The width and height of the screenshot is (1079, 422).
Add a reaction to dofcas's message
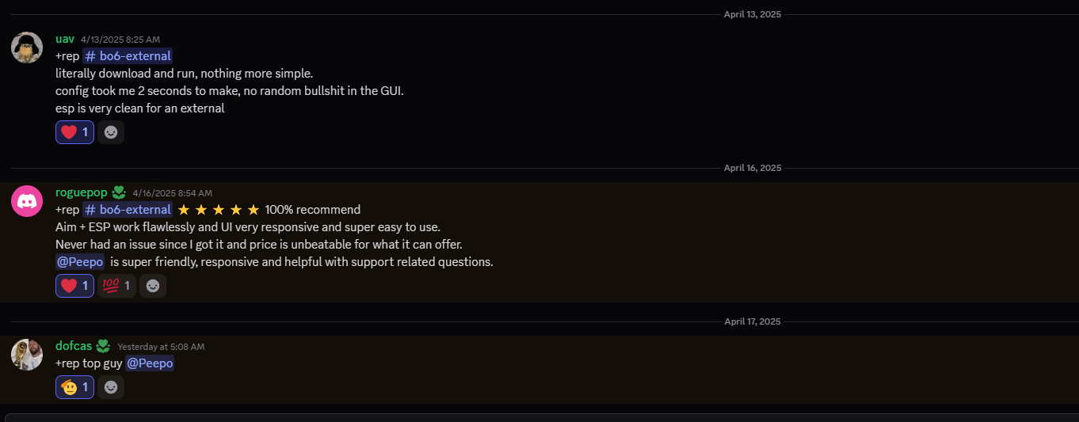tap(111, 387)
